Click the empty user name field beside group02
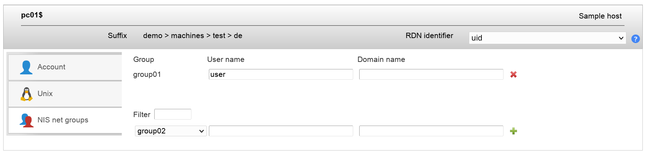 tap(281, 131)
